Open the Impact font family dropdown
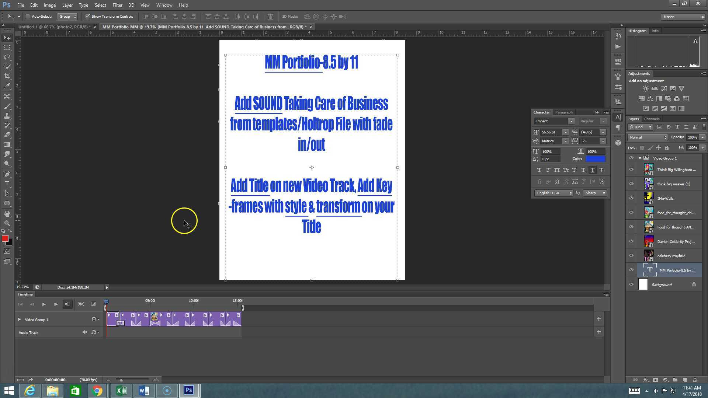 pyautogui.click(x=570, y=121)
